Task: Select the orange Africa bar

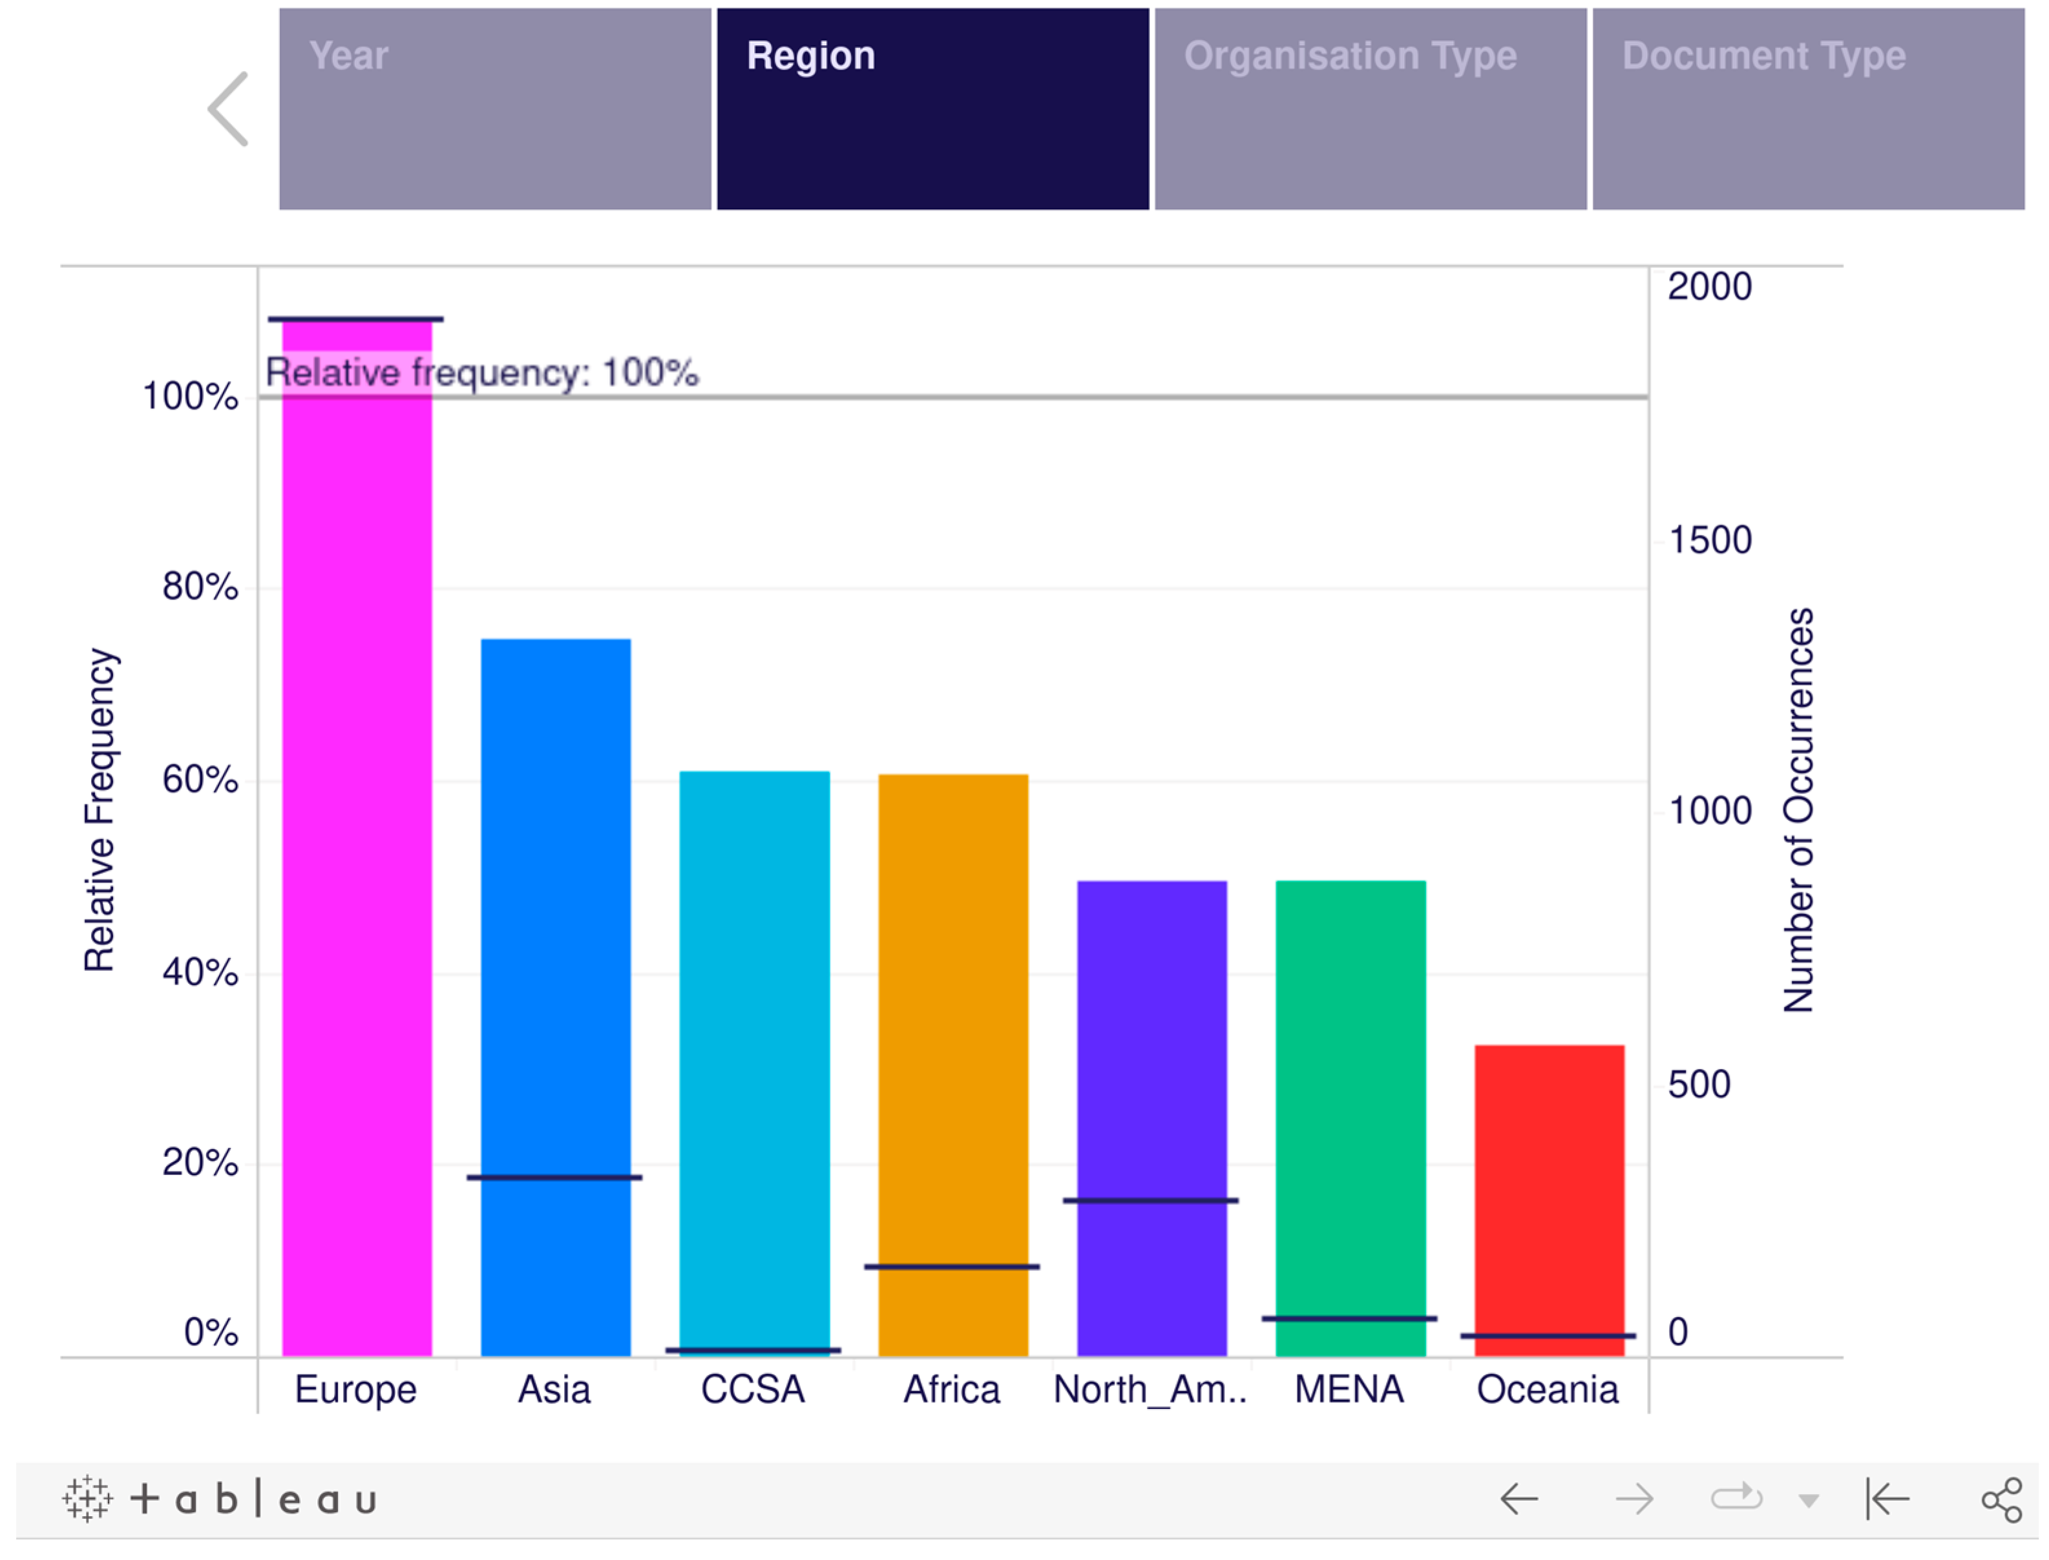Action: (953, 1021)
